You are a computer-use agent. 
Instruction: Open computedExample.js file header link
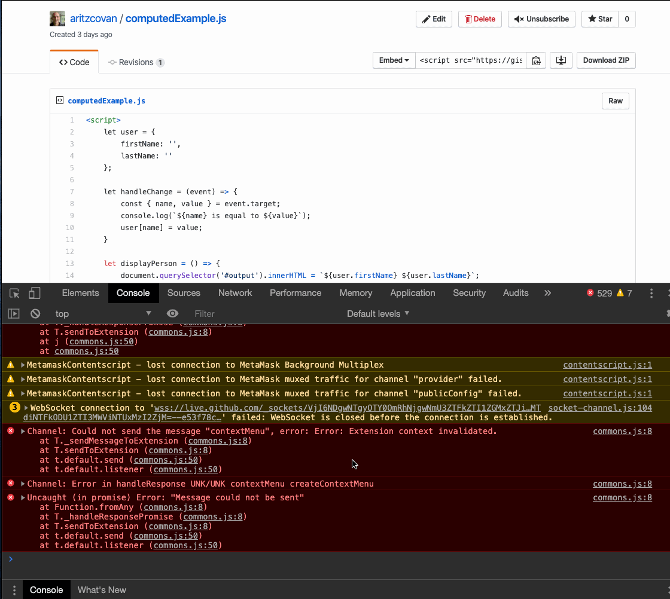(106, 101)
